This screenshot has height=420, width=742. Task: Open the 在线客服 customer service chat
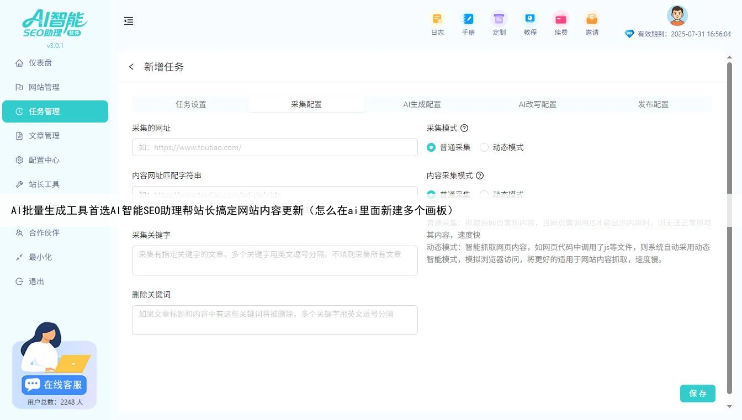coord(53,385)
